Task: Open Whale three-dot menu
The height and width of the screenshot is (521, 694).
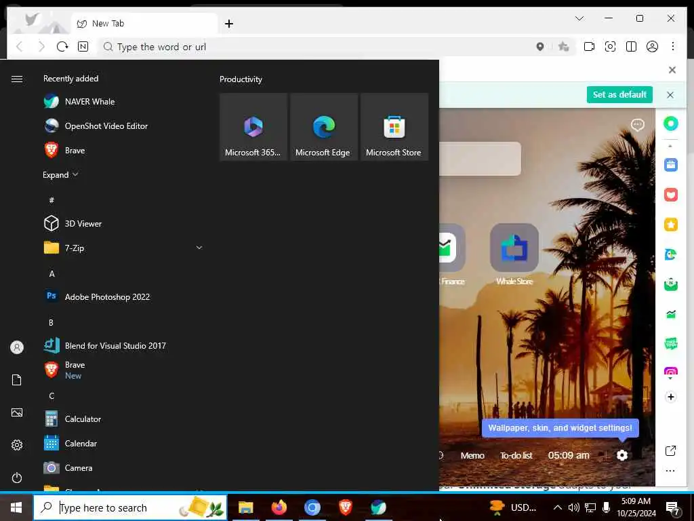Action: point(673,47)
